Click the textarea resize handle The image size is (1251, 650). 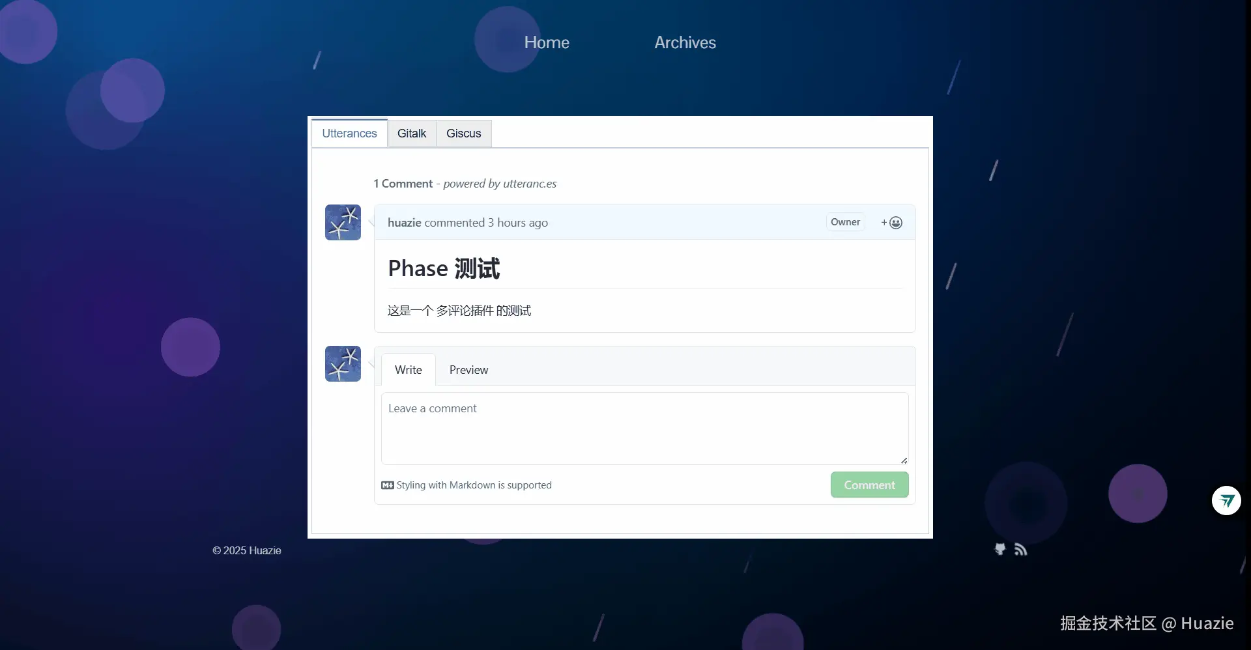904,460
